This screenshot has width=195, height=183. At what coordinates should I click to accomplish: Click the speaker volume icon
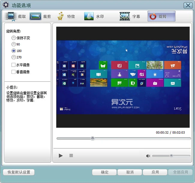coord(148,156)
